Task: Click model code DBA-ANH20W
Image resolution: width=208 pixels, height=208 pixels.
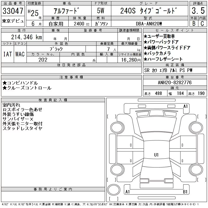Action: click(149, 24)
